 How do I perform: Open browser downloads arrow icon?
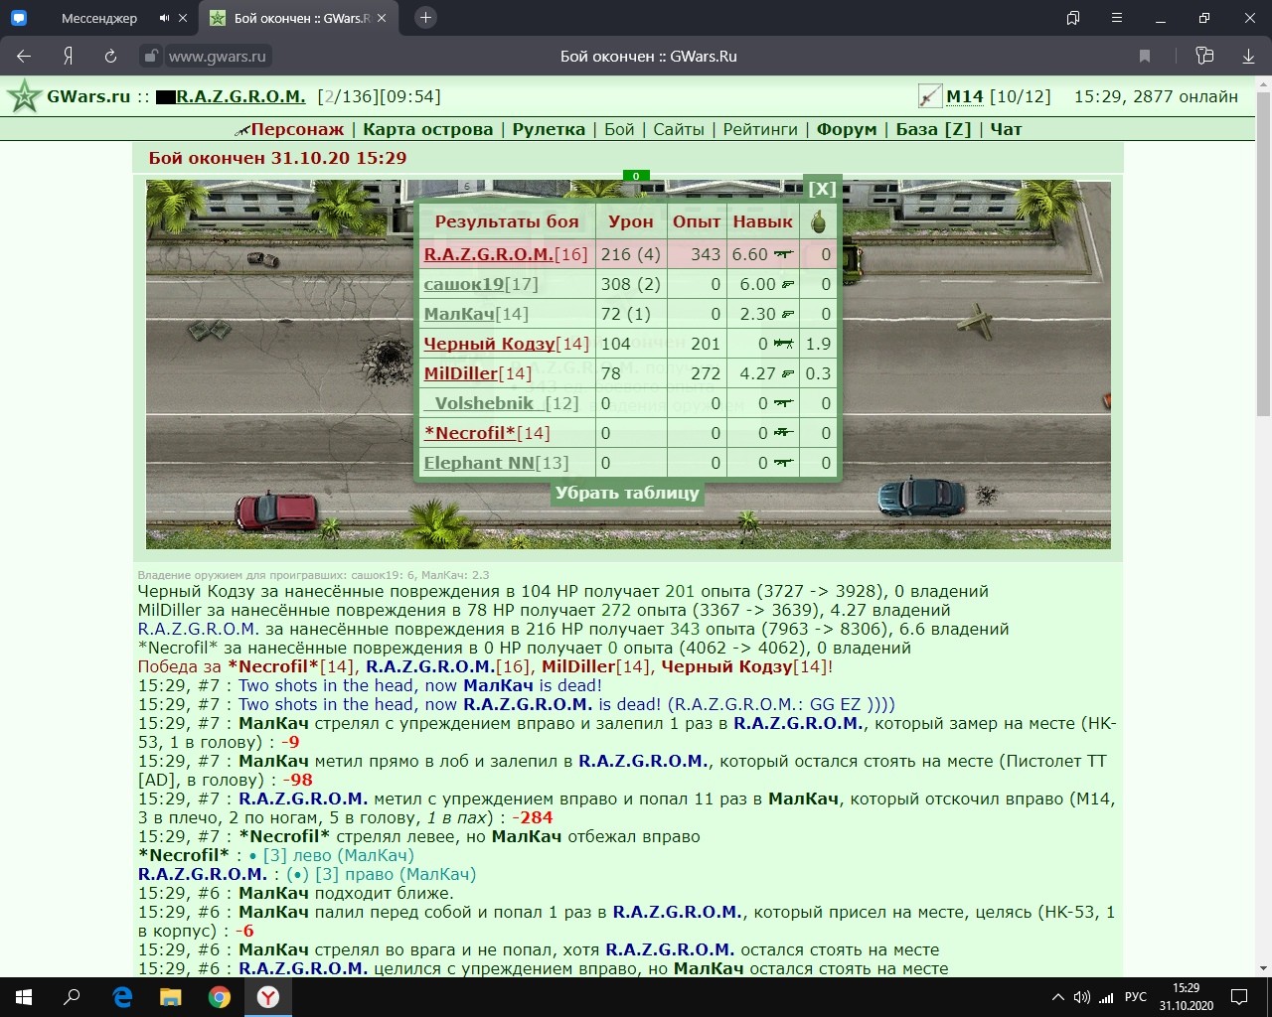[x=1248, y=57]
